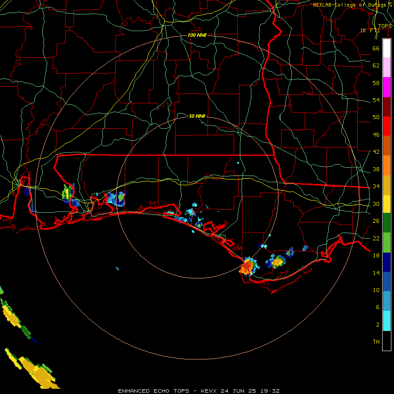394x394 pixels.
Task: Select the bright red legend swatch
Action: (x=387, y=126)
